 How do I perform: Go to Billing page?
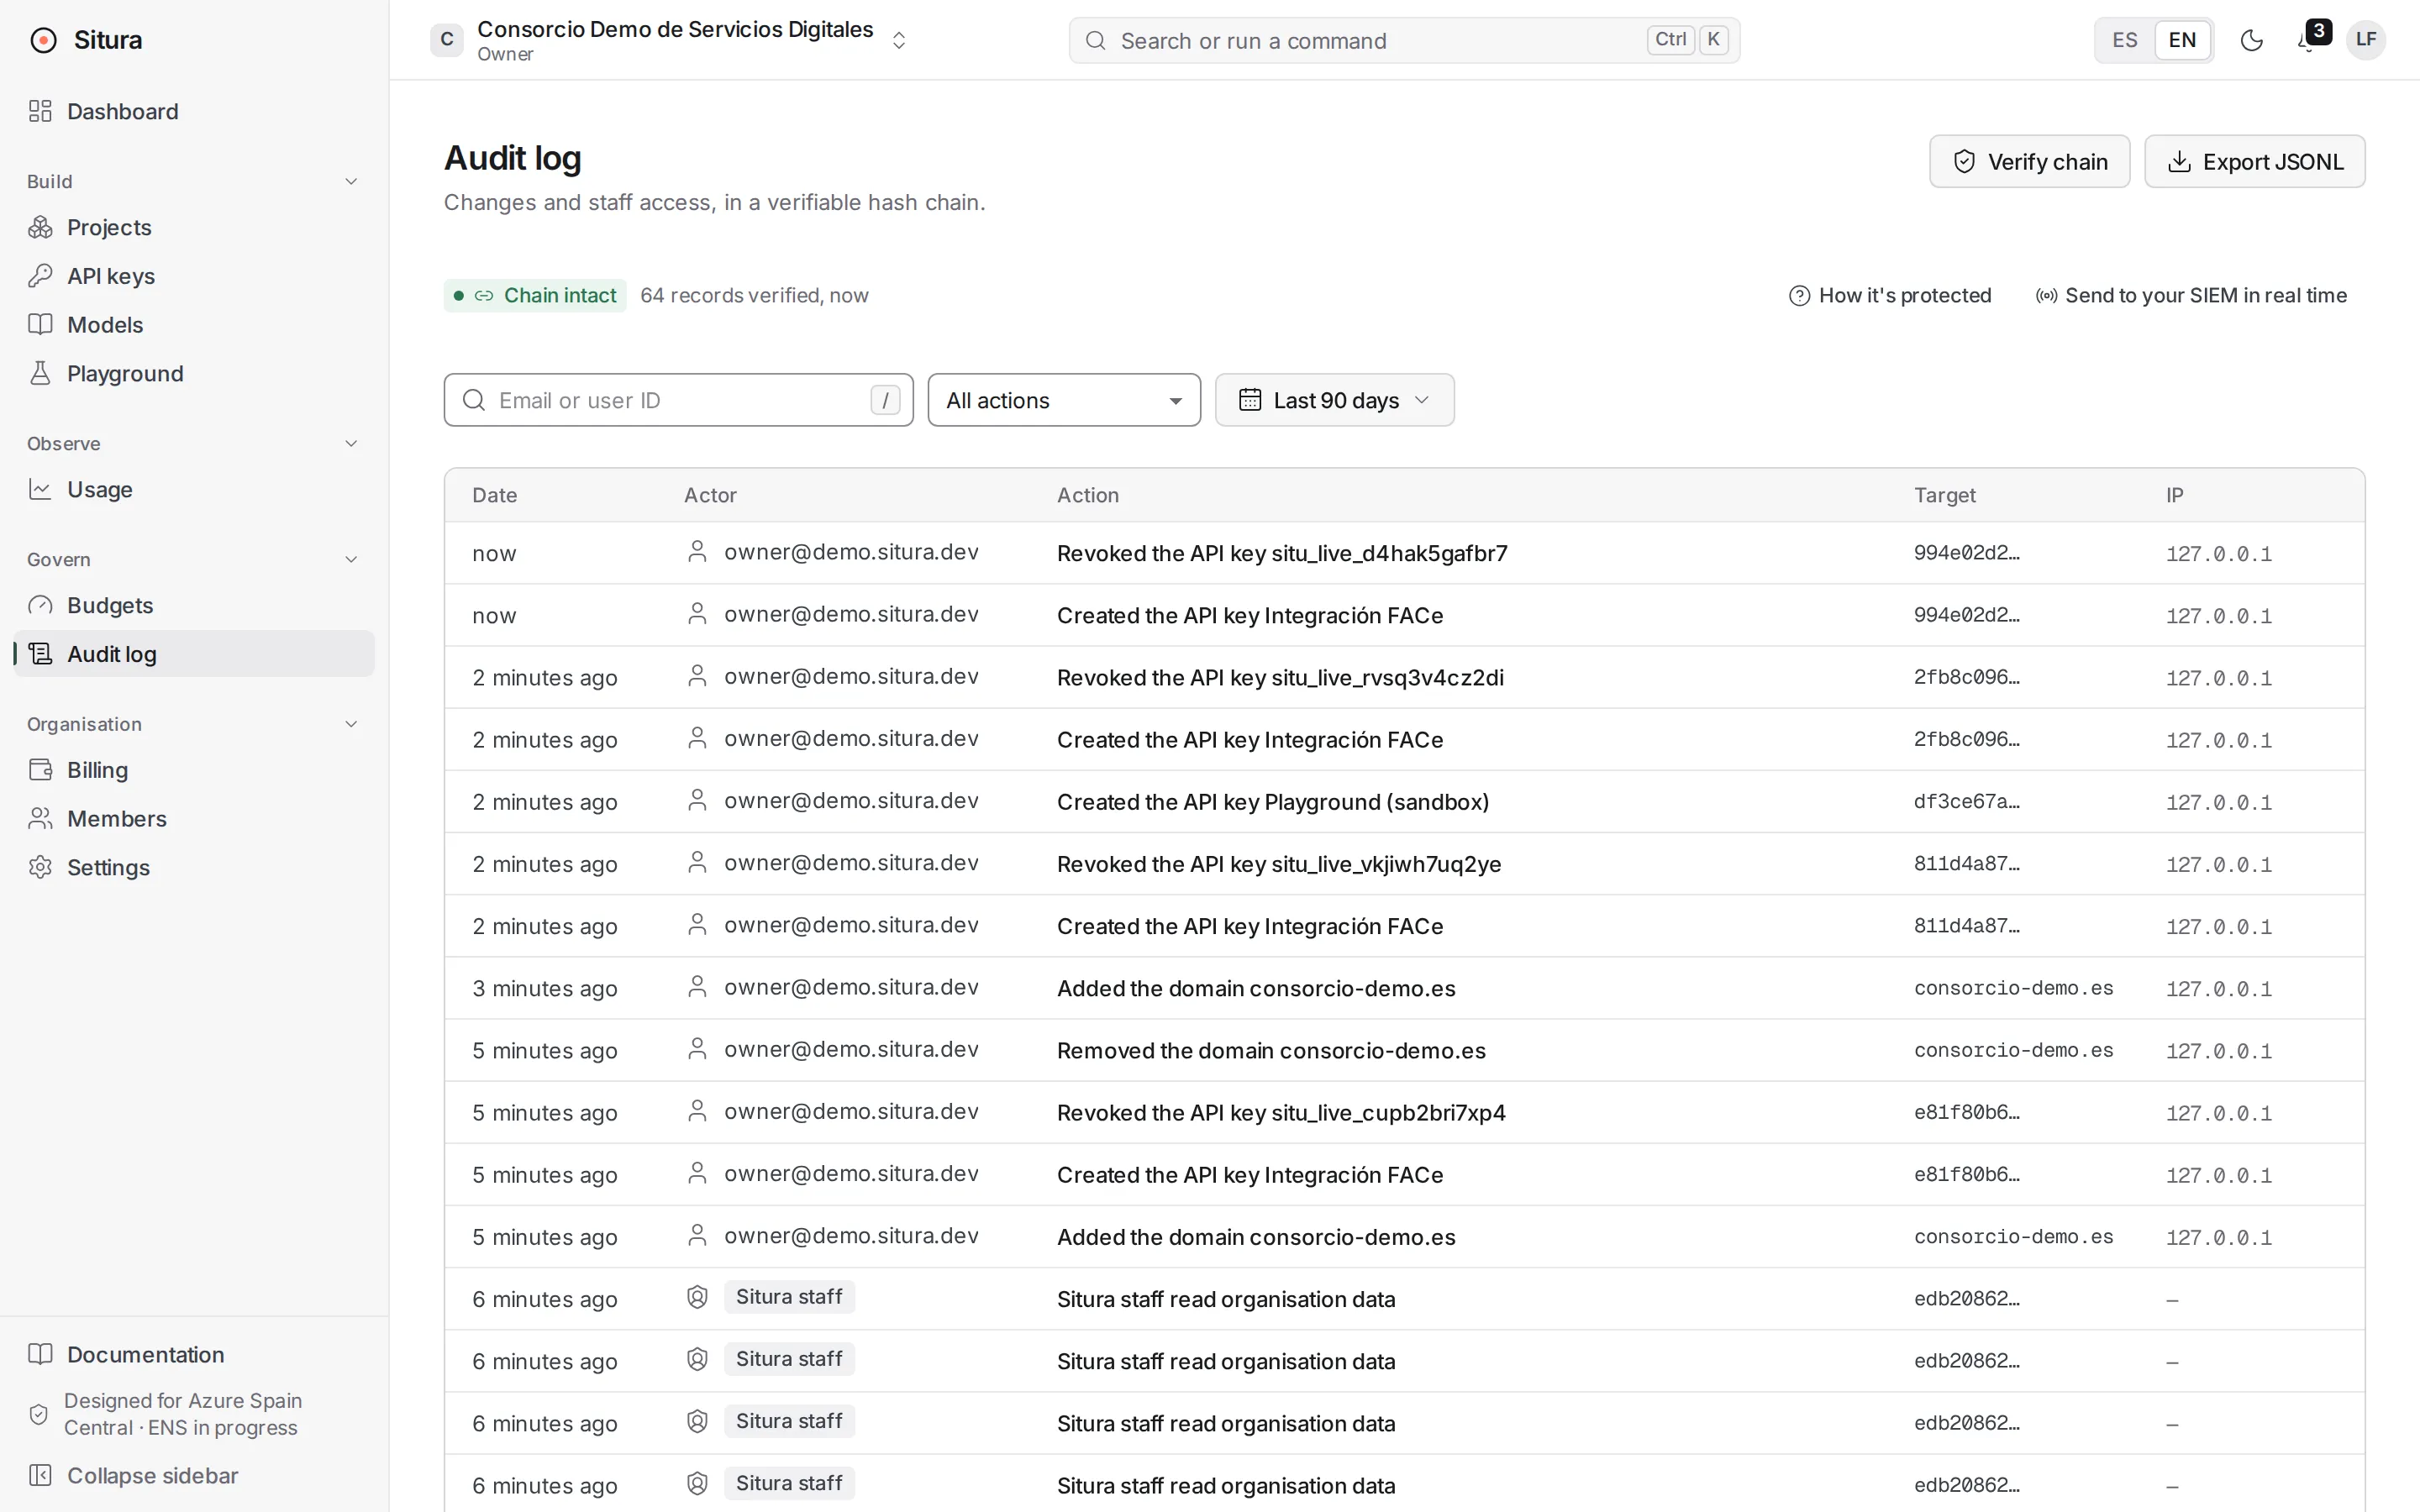pos(194,770)
